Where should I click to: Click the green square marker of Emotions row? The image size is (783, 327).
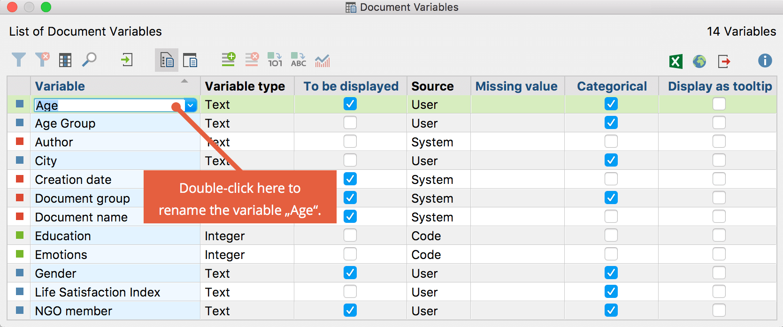tap(20, 254)
